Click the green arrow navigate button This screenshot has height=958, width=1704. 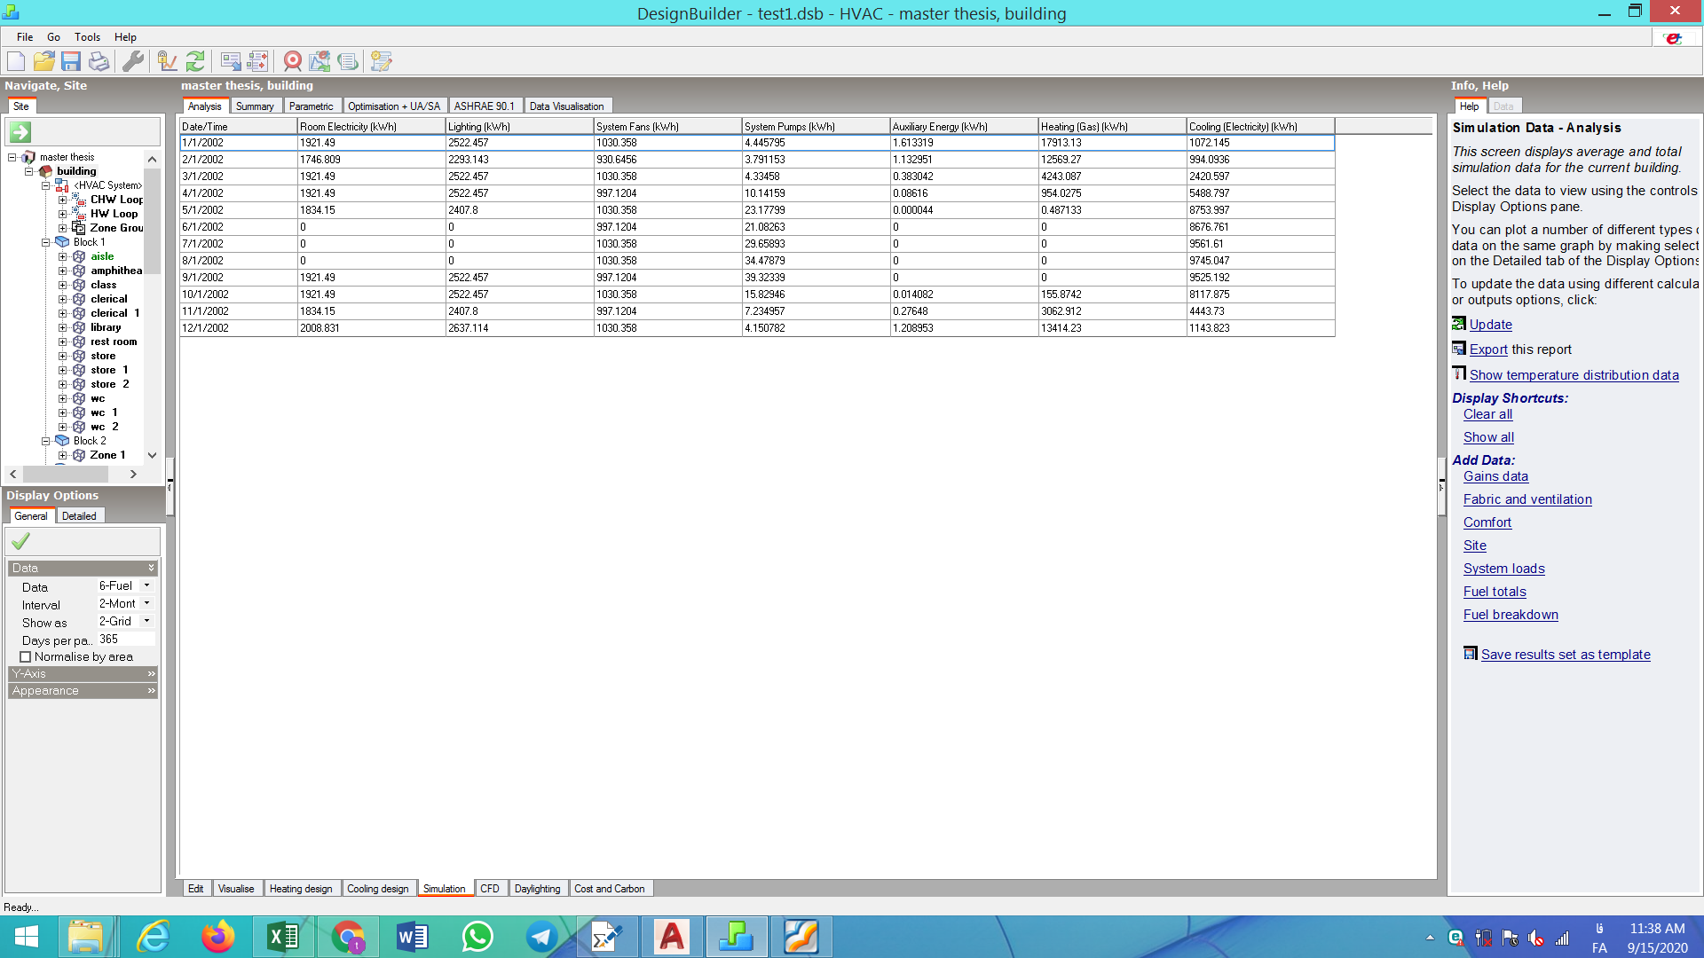pos(20,132)
